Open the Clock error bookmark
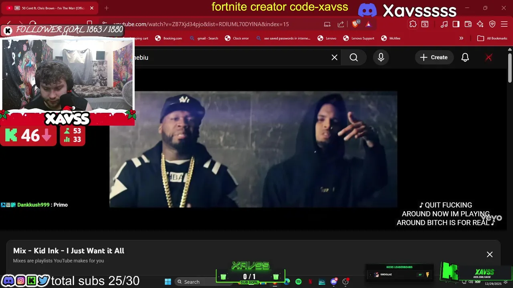 pos(237,38)
